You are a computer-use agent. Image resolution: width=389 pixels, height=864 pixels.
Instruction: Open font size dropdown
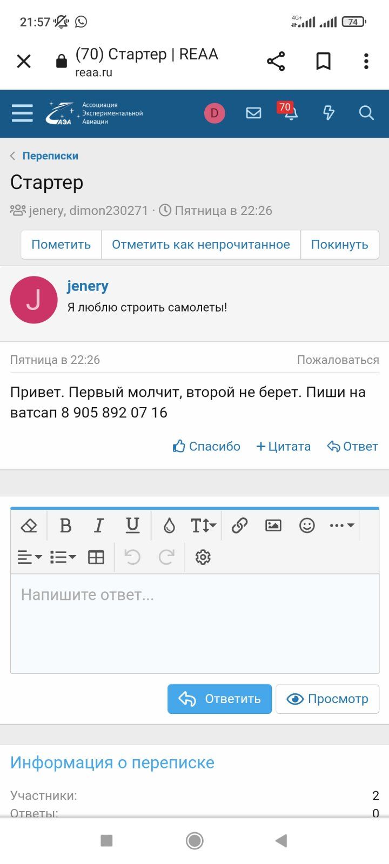[x=203, y=525]
